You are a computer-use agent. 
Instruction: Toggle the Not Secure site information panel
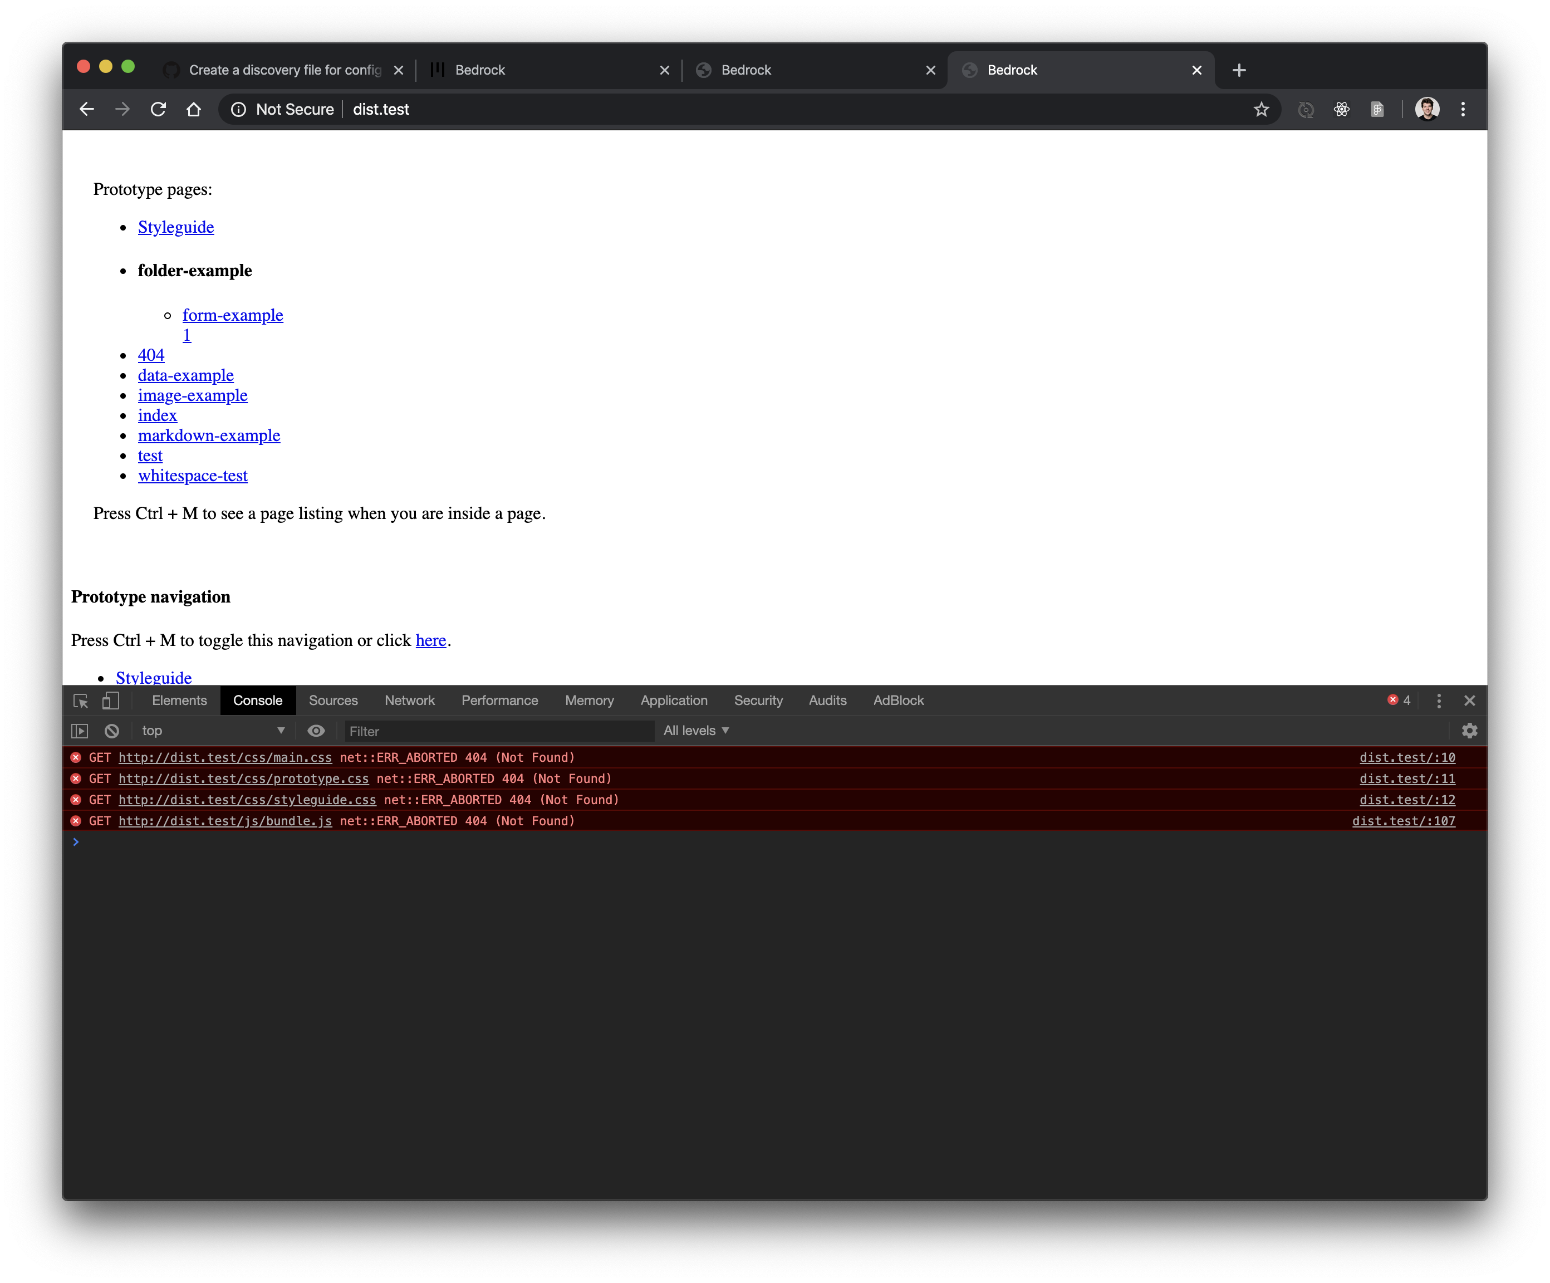(x=238, y=109)
